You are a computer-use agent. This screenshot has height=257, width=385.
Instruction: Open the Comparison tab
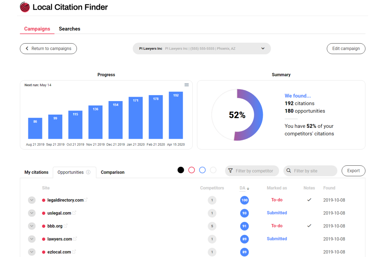(x=112, y=172)
